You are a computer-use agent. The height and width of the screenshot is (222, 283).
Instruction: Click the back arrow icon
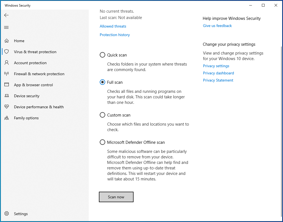pyautogui.click(x=6, y=15)
